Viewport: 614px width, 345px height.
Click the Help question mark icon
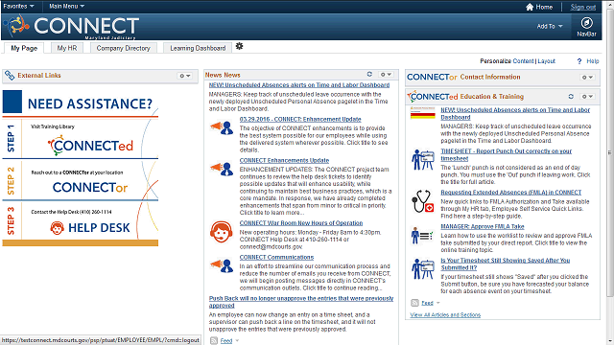click(x=579, y=61)
